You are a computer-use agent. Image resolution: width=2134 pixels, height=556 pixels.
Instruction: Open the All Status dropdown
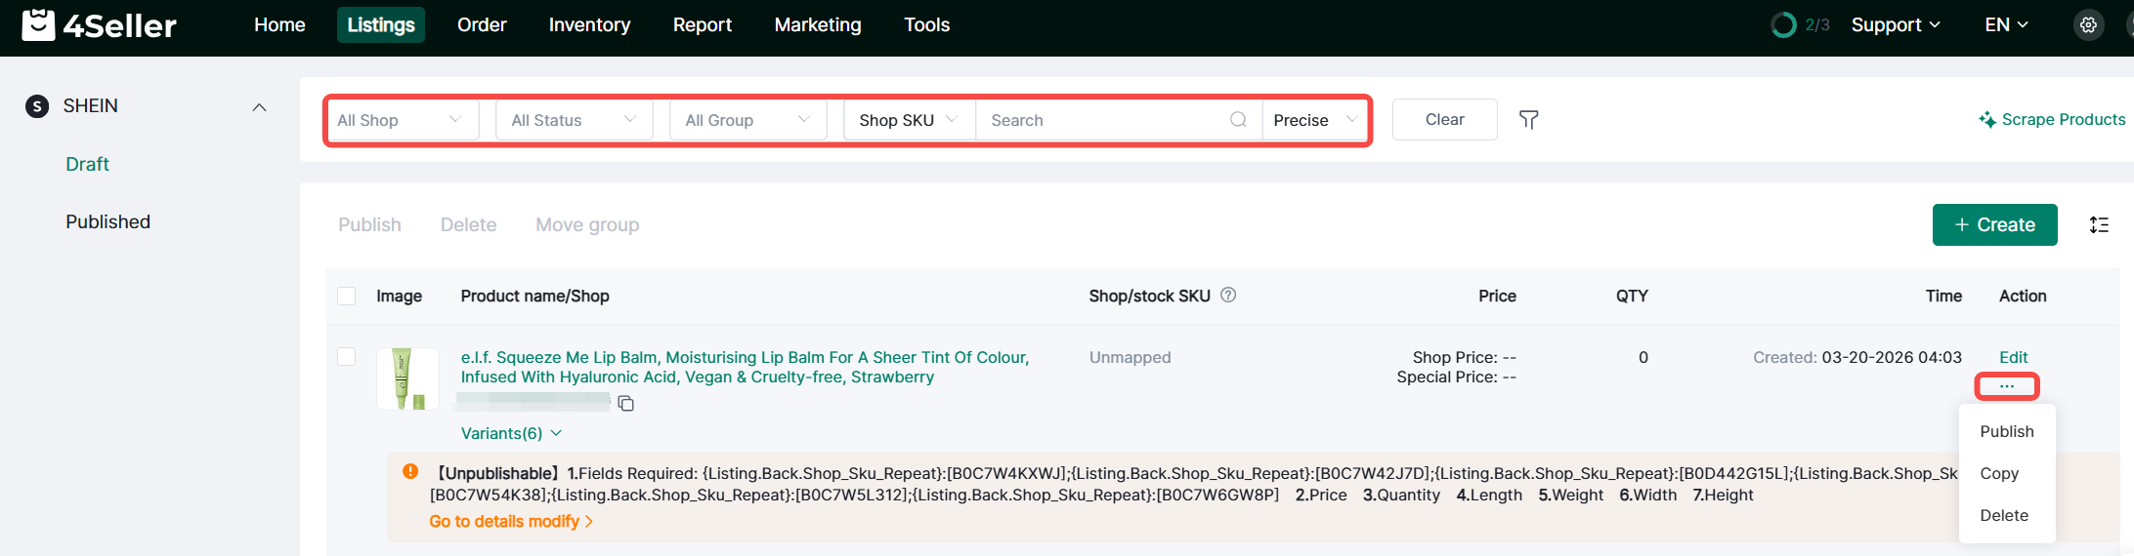[x=574, y=120]
